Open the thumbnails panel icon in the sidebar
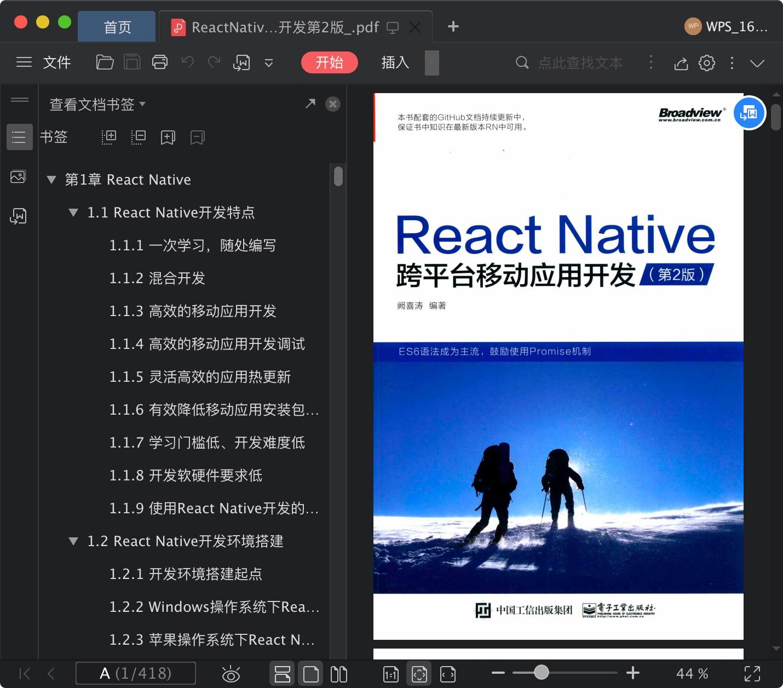This screenshot has height=688, width=783. pyautogui.click(x=18, y=177)
